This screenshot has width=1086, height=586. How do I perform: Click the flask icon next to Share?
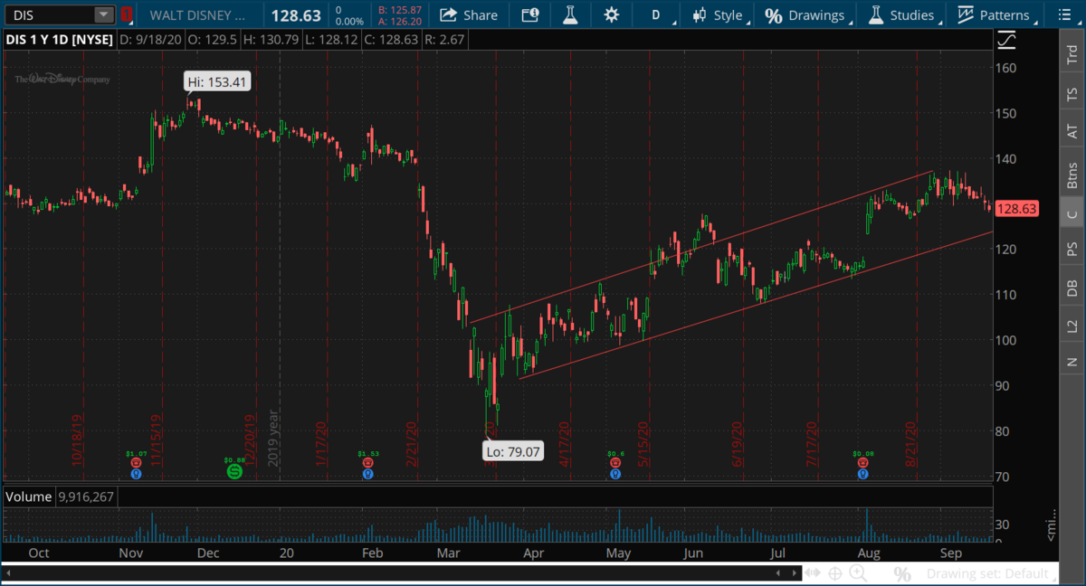click(570, 14)
